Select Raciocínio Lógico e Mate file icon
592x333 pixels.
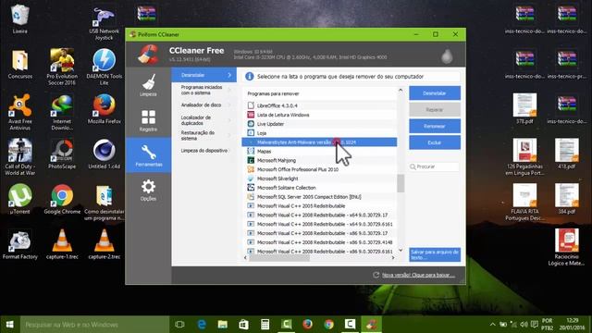566,247
